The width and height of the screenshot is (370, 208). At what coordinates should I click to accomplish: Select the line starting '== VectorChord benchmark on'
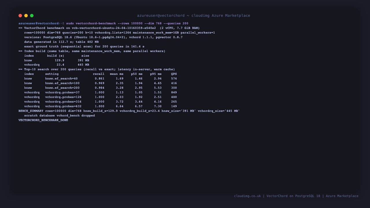[109, 28]
